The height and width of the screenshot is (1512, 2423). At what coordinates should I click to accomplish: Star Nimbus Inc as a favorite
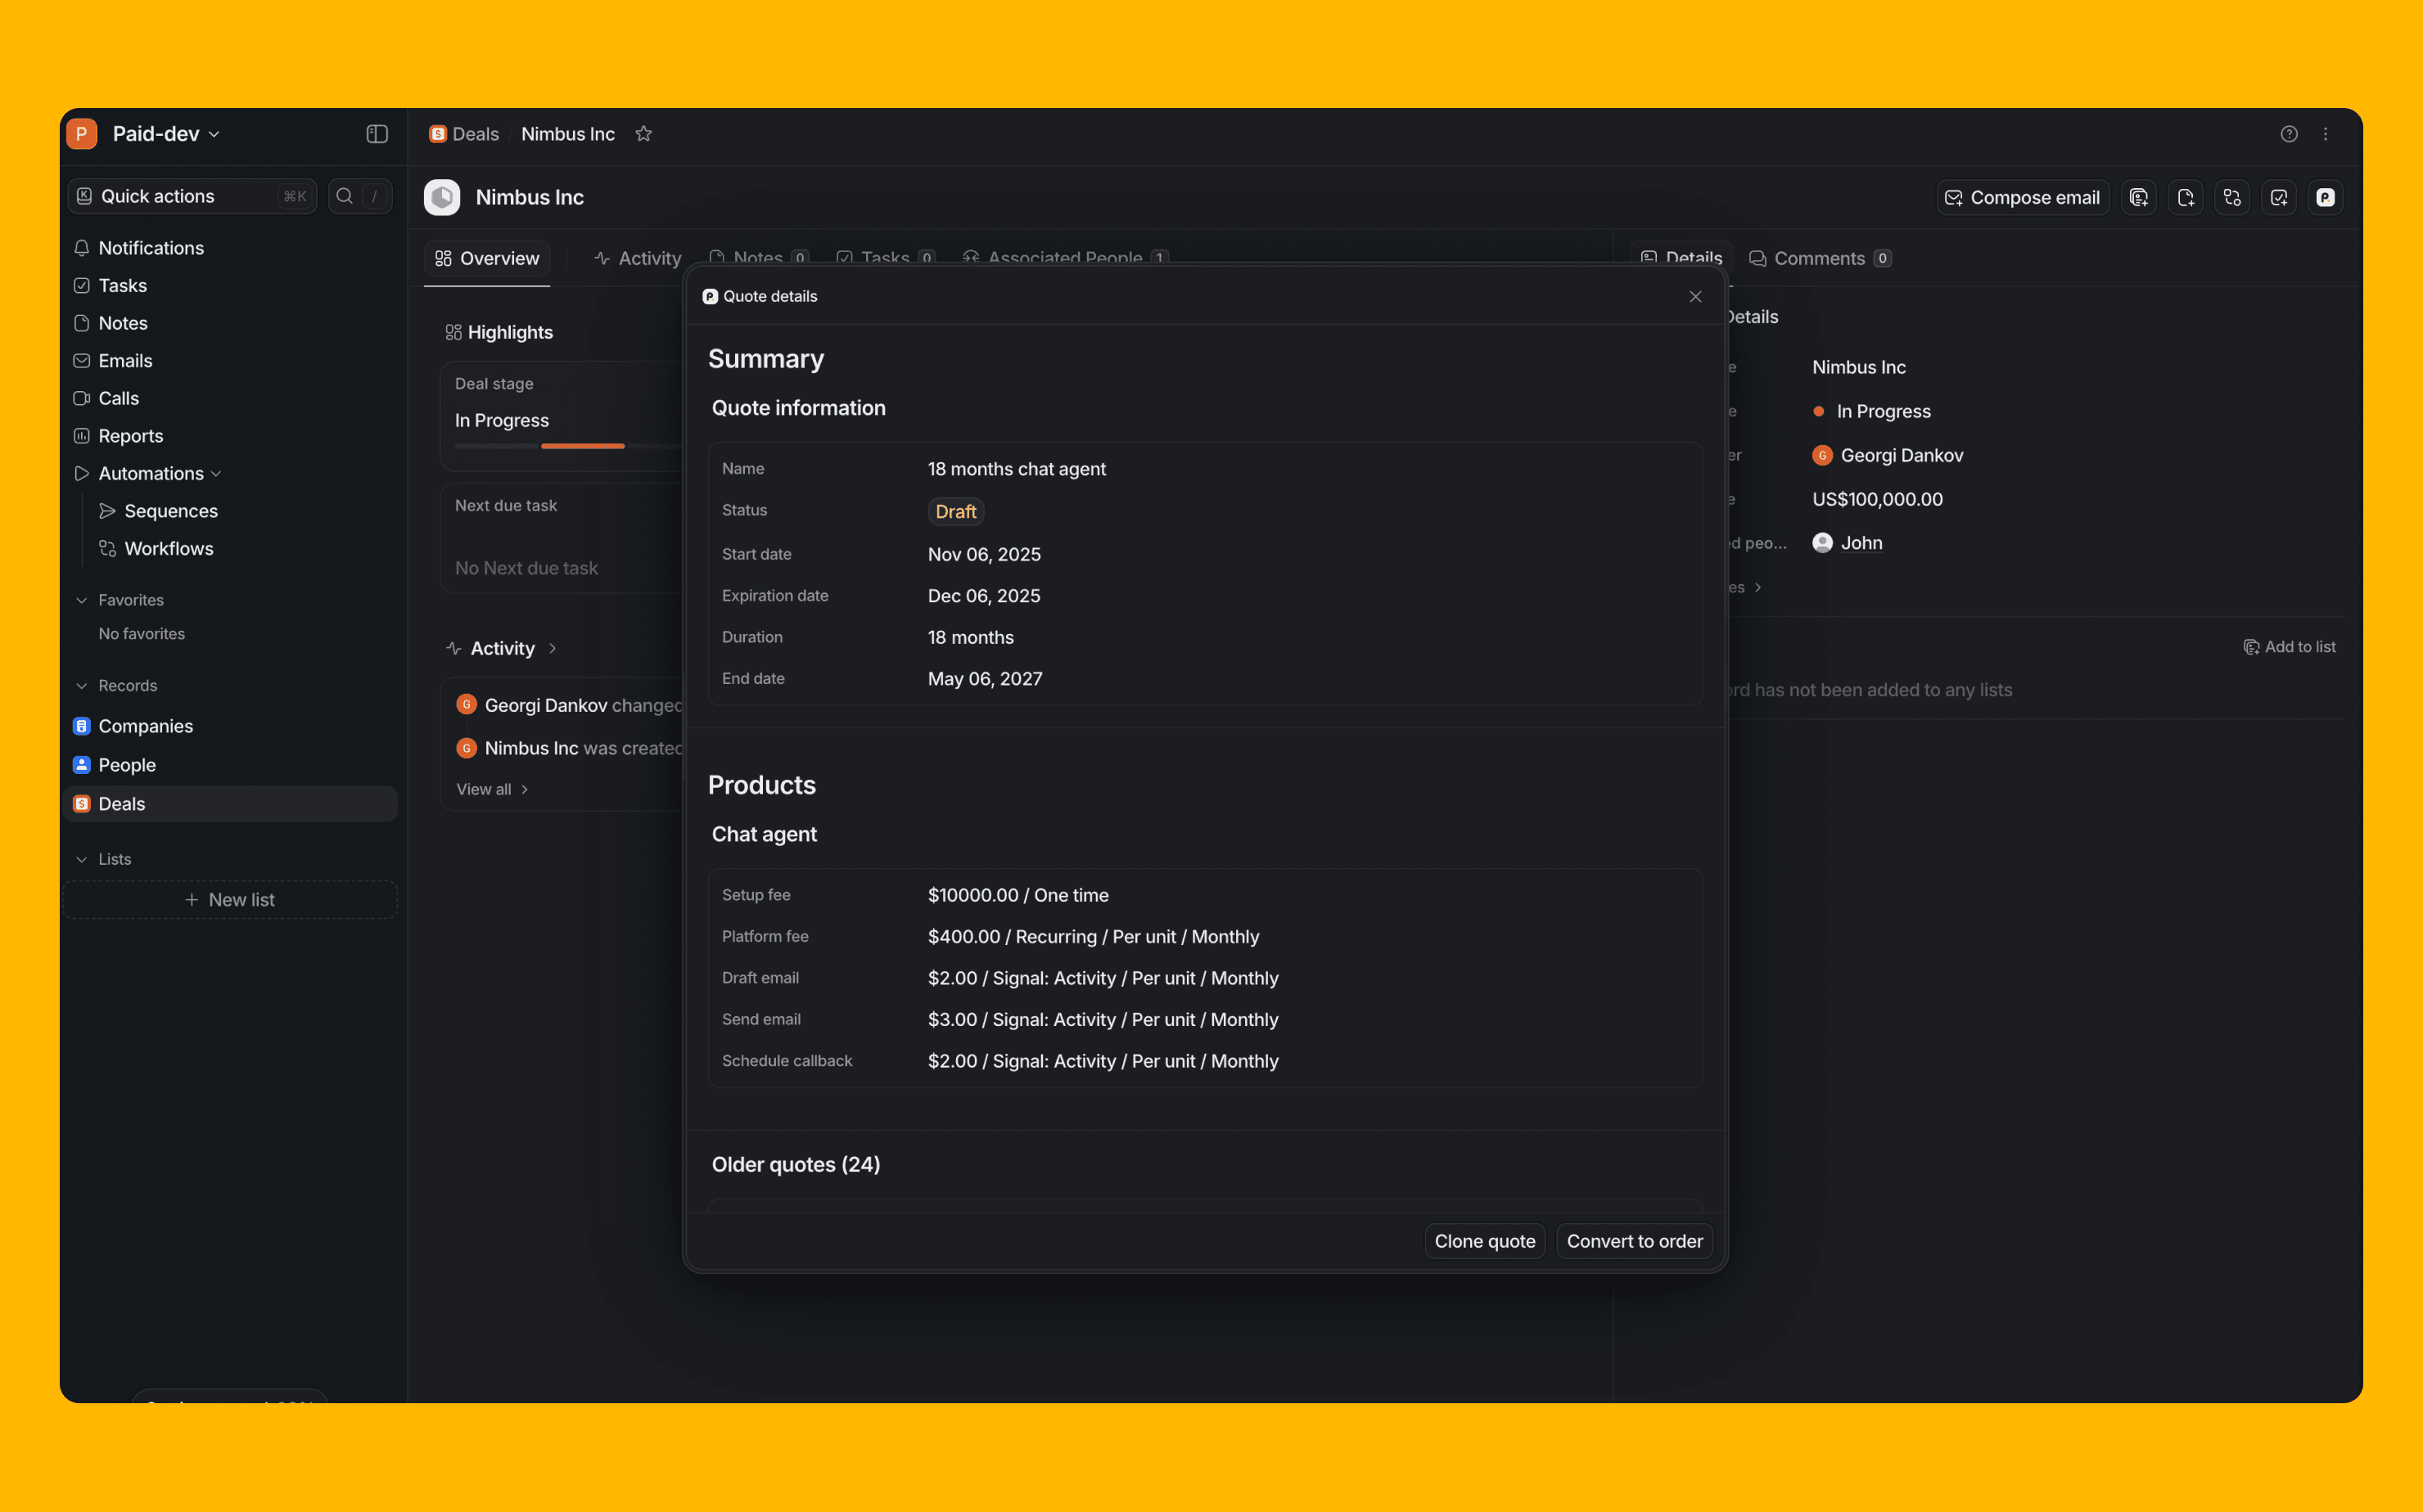(x=643, y=134)
